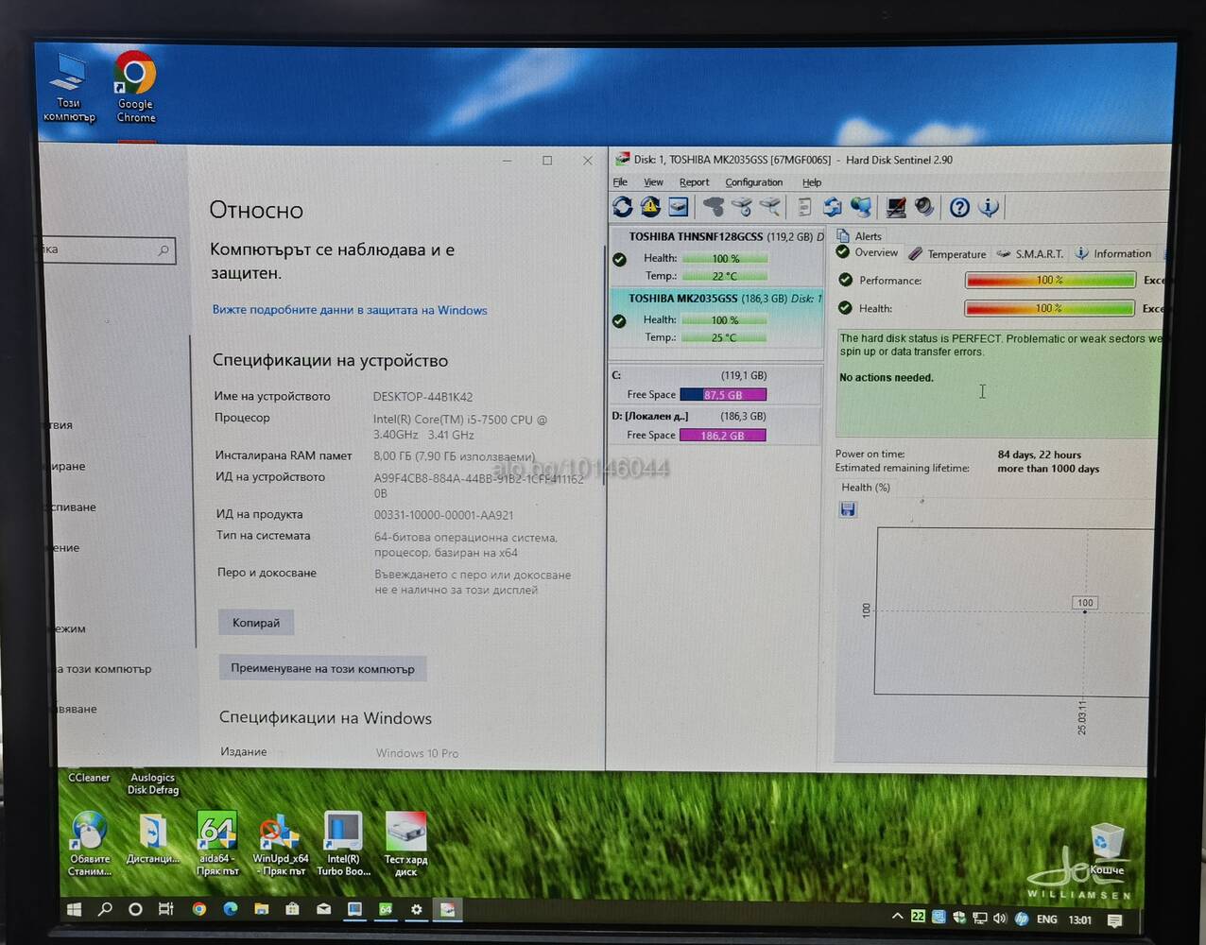Viewport: 1206px width, 945px height.
Task: Open Microsoft Store from the taskbar
Action: 292,909
